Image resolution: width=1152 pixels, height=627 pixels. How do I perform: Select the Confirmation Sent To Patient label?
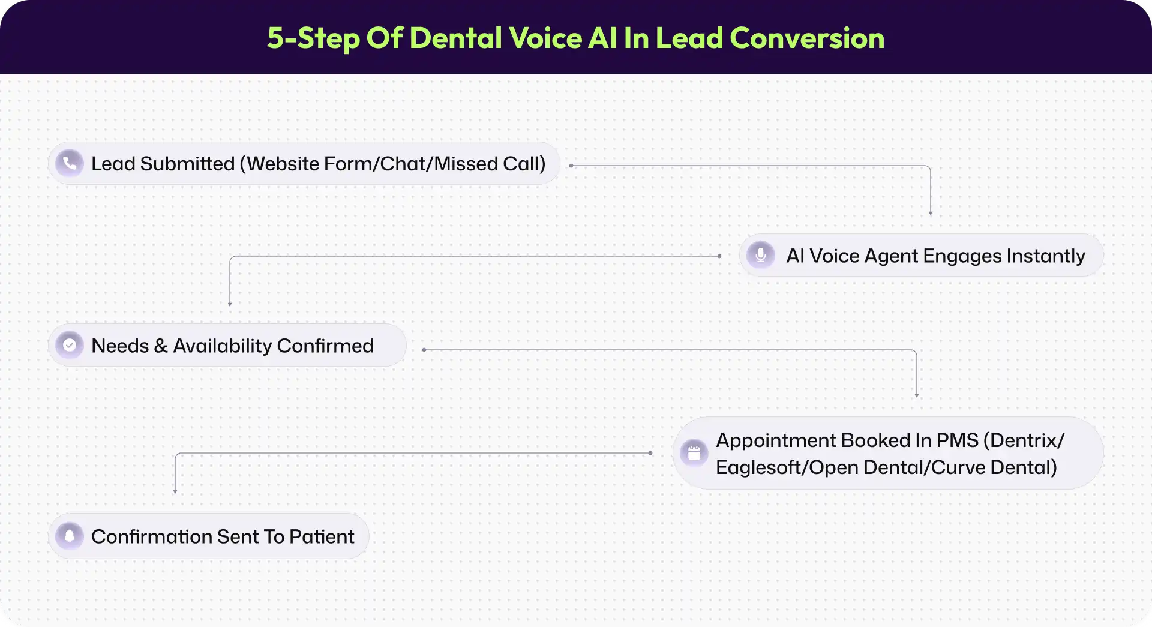coord(223,536)
